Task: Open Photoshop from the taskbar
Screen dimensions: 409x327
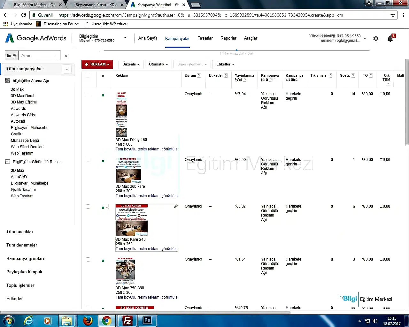Action: tap(147, 320)
